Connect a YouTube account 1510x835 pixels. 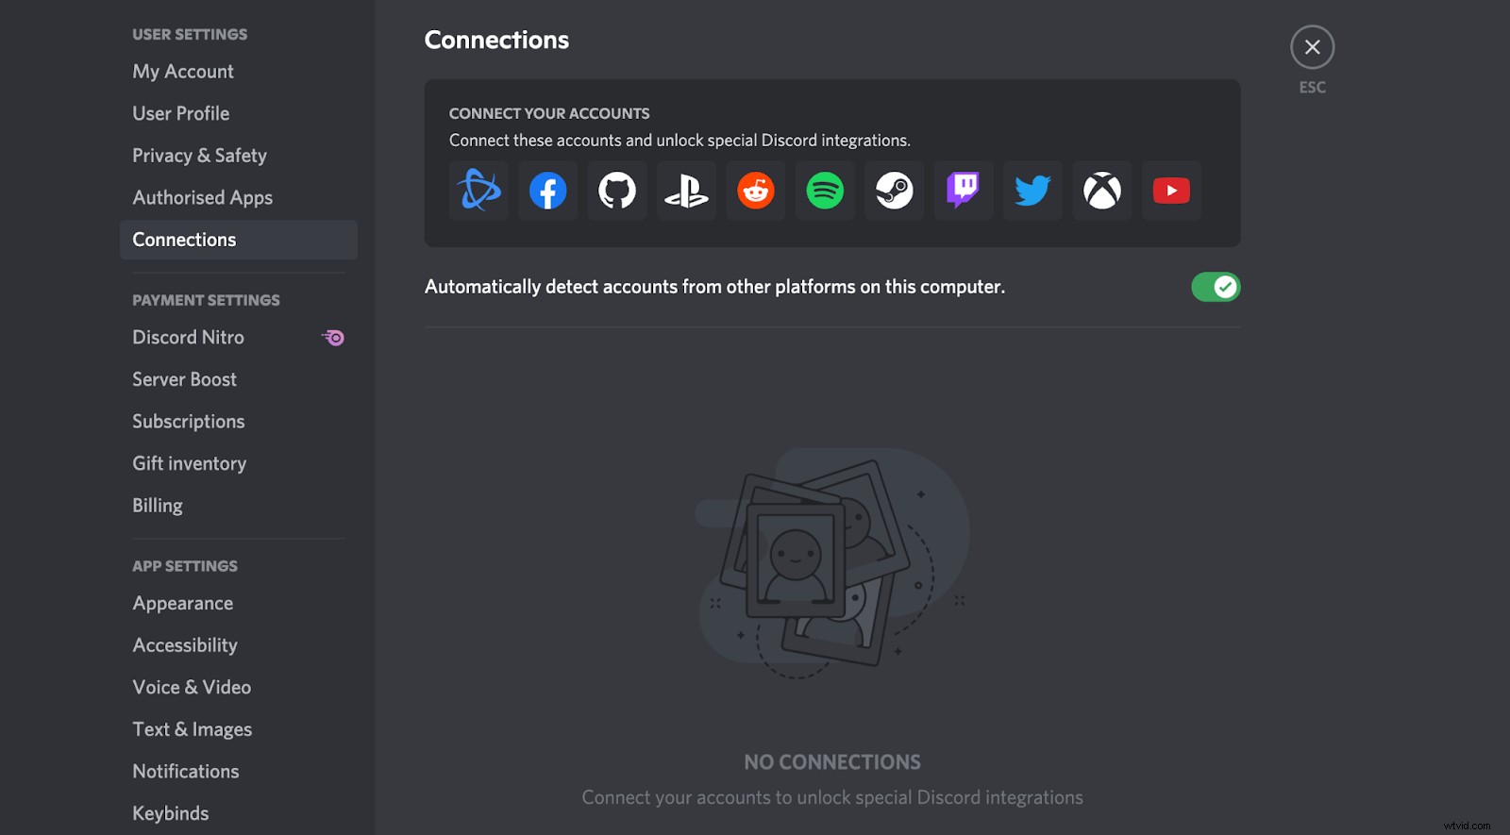pyautogui.click(x=1171, y=191)
